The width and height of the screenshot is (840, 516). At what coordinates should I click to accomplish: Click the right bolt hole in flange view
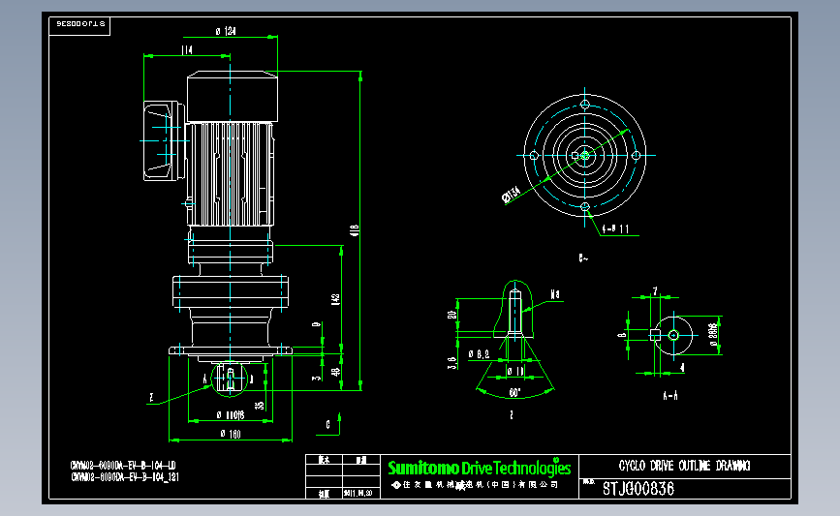[x=636, y=155]
